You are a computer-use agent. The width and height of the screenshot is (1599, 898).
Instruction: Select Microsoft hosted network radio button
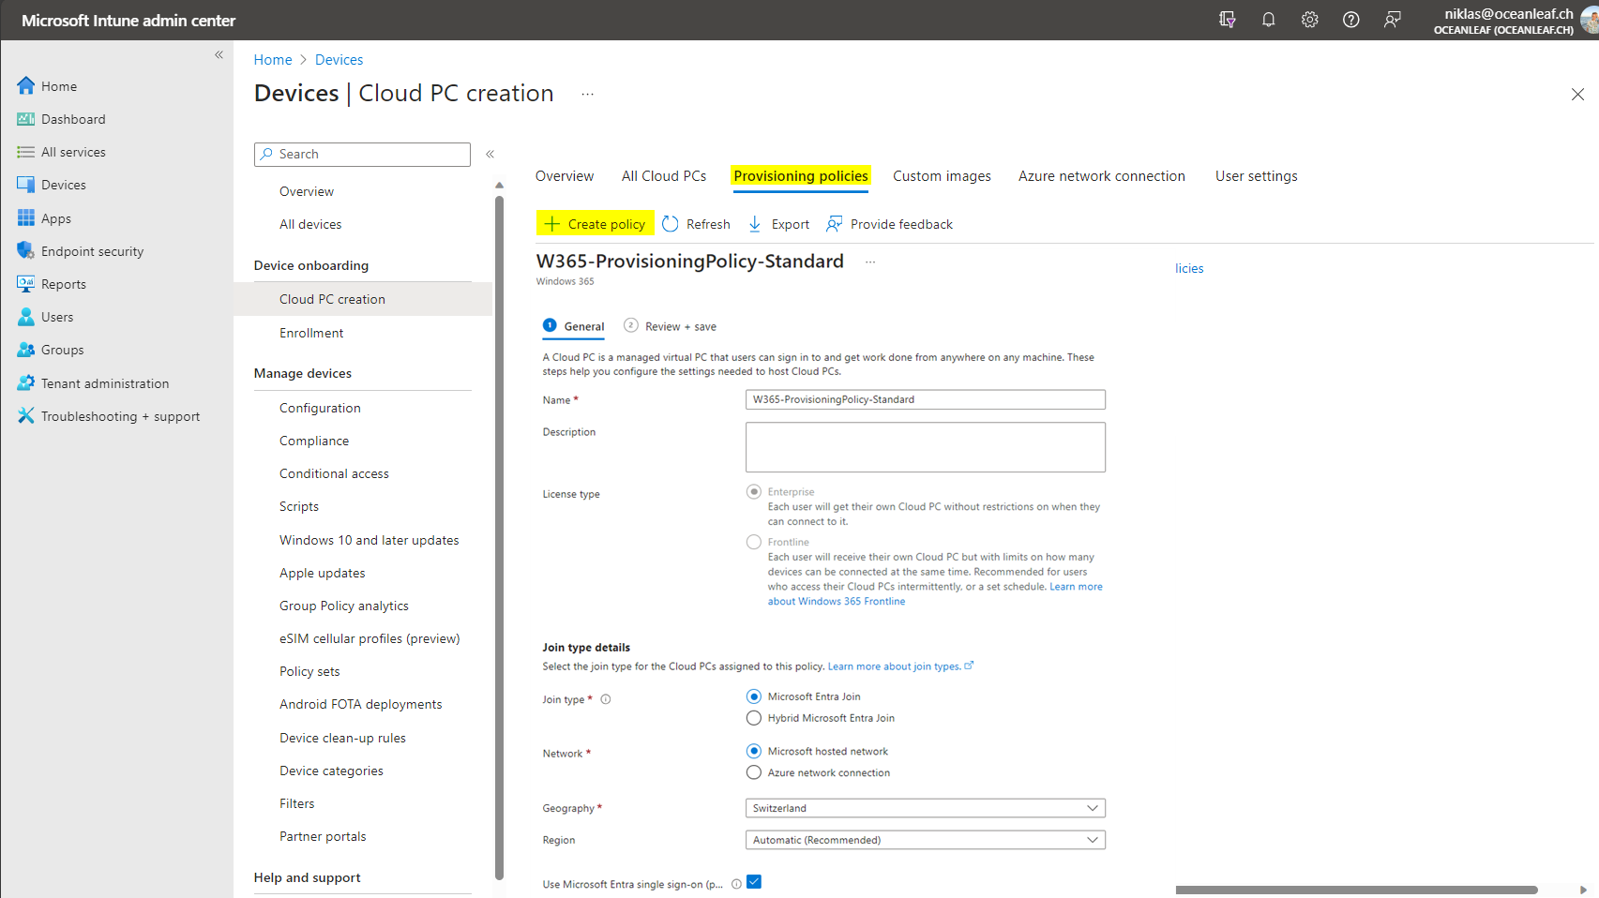(754, 751)
